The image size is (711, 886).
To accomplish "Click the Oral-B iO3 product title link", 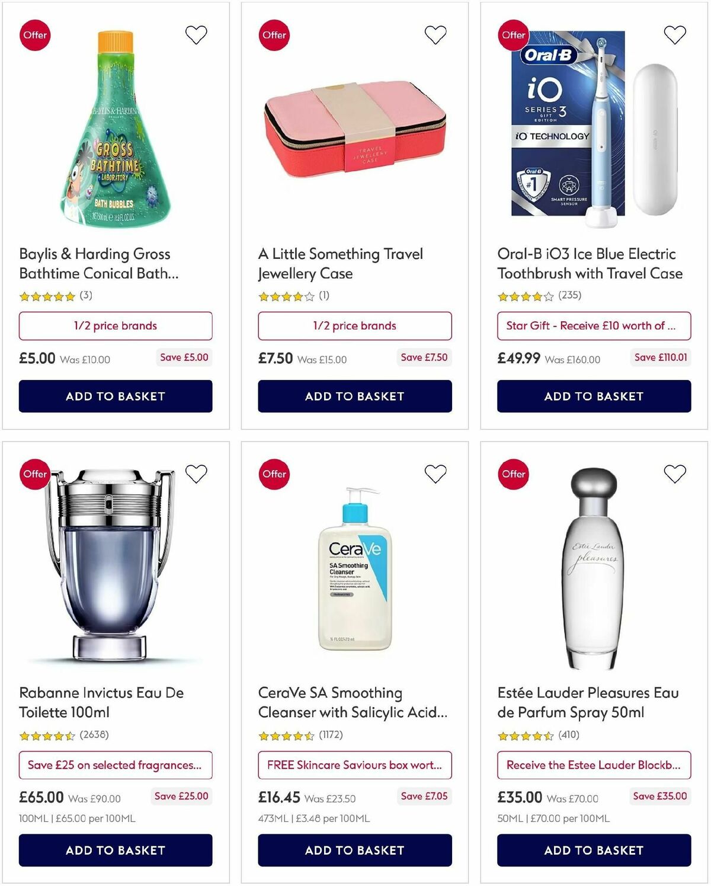I will (590, 264).
